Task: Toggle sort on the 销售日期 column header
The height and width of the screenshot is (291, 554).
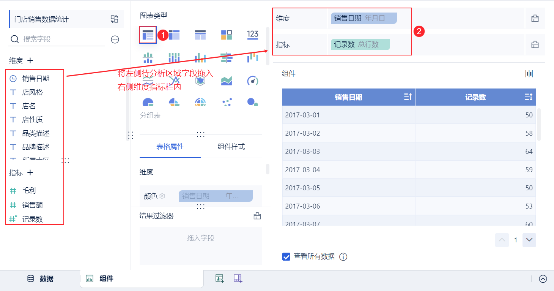Action: (408, 97)
